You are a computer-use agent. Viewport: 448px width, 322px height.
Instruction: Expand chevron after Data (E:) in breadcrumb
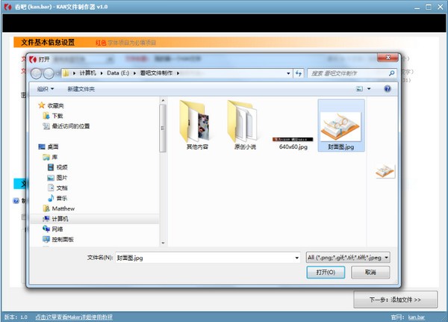(134, 73)
